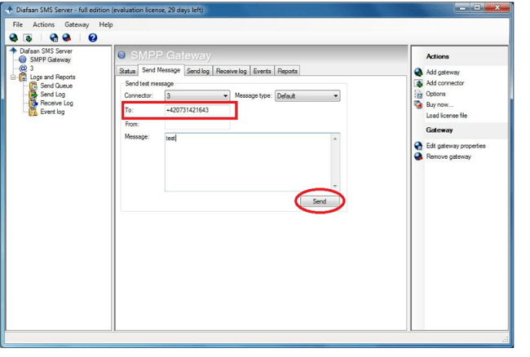The image size is (530, 357).
Task: Click Remove gateway icon in Gateway section
Action: pos(418,156)
